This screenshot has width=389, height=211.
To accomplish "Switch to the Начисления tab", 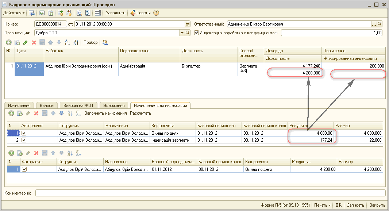I will tap(19, 105).
